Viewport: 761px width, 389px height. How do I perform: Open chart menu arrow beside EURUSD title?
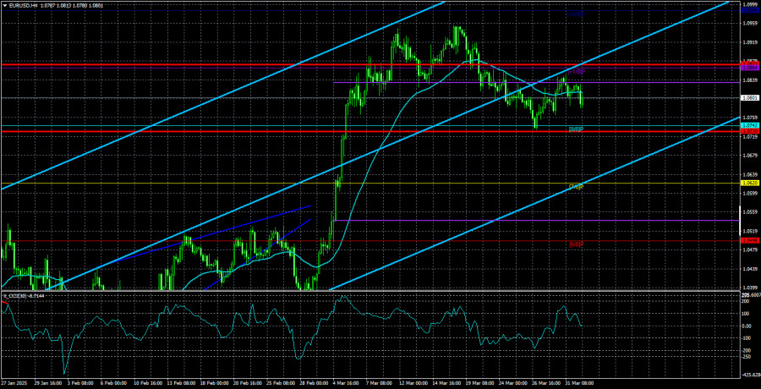pyautogui.click(x=4, y=5)
